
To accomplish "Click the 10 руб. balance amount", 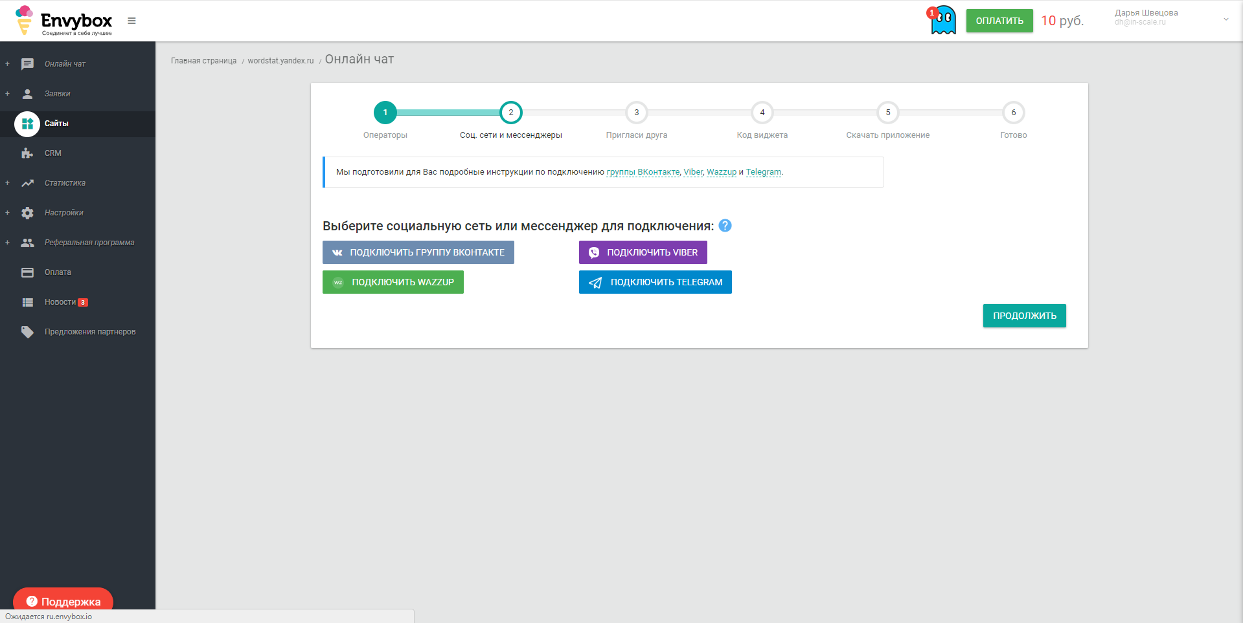I will tap(1062, 21).
